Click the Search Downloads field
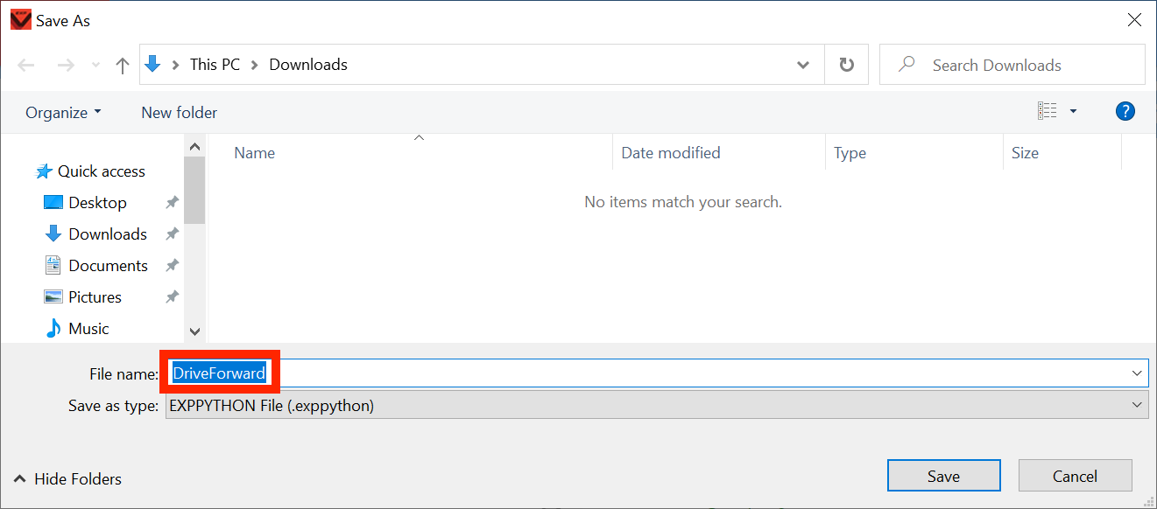The width and height of the screenshot is (1157, 509). [1012, 65]
